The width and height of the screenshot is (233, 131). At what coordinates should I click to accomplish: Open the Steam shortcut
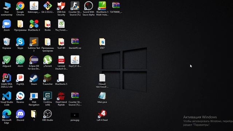click(34, 78)
